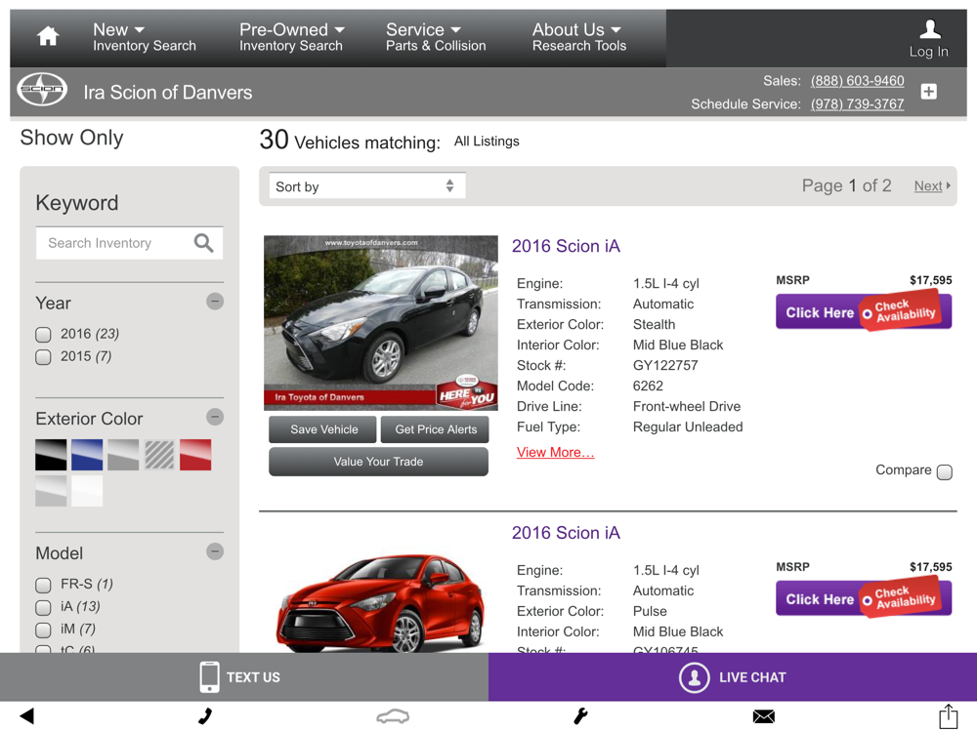Screen dimensions: 977x732
Task: Open the Sort by dropdown
Action: click(367, 186)
